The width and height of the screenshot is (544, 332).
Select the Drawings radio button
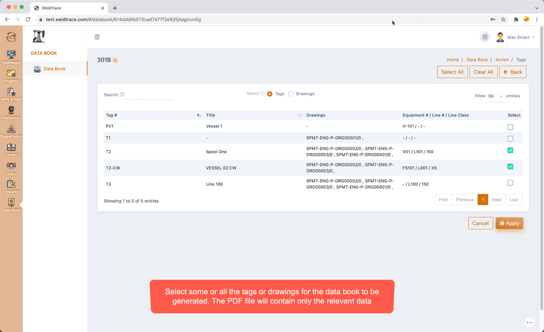(291, 94)
